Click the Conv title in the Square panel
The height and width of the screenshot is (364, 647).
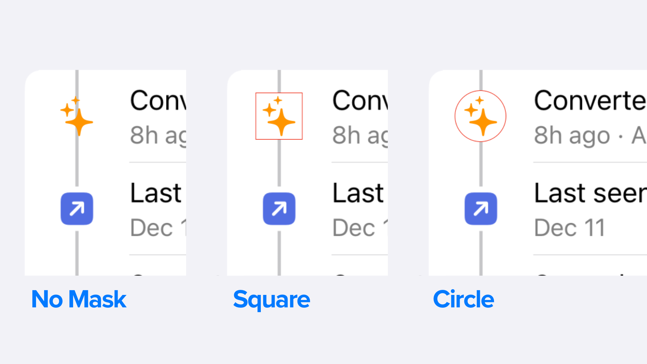coord(360,100)
